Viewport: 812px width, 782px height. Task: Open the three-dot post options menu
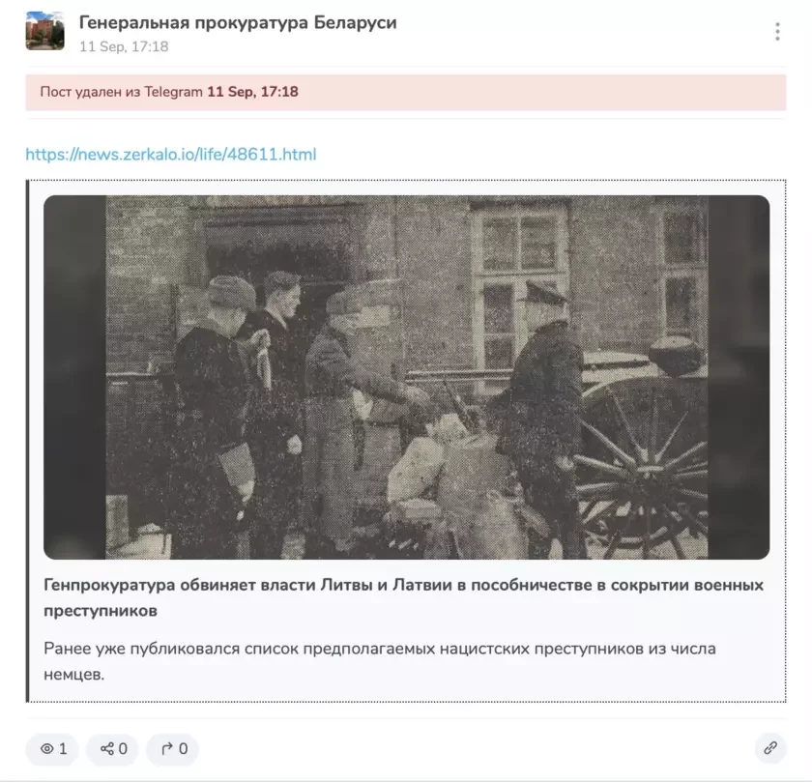coord(777,32)
